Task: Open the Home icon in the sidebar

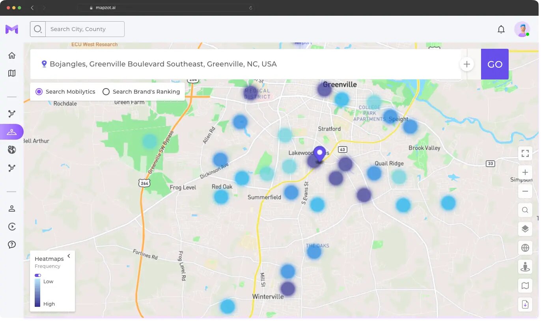Action: [12, 55]
